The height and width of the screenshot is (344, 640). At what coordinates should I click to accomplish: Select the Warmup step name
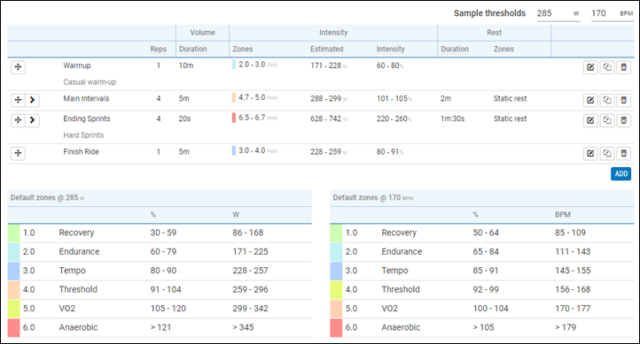pos(77,65)
